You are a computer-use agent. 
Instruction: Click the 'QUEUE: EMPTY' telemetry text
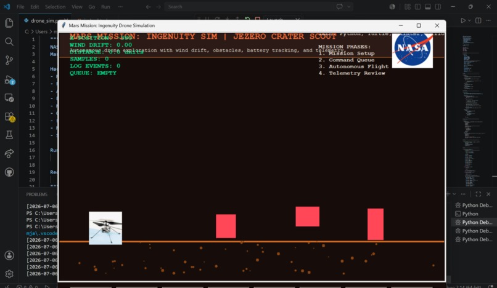93,73
